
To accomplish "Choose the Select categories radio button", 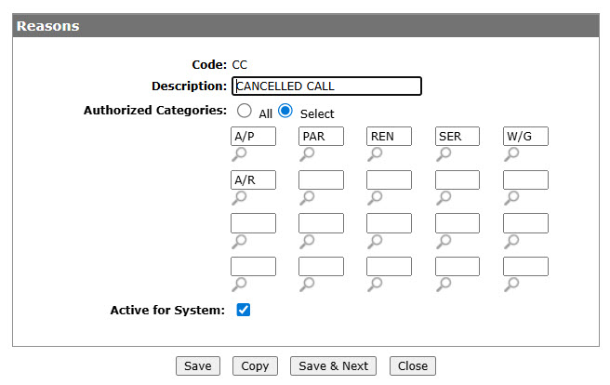I will [x=285, y=111].
